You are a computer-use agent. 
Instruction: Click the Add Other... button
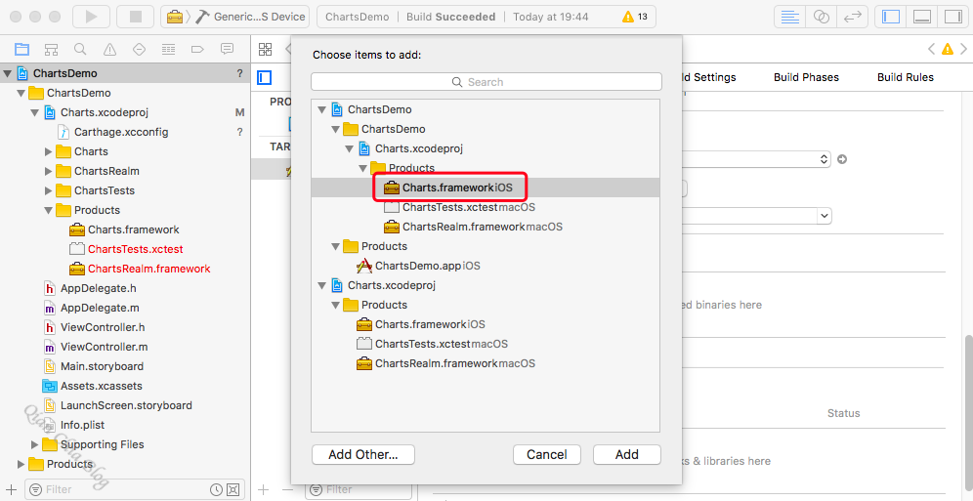[363, 454]
